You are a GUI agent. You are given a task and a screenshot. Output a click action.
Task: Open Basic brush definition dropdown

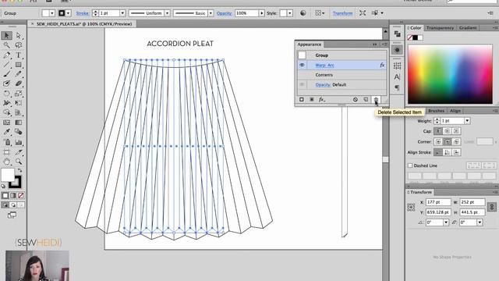(x=211, y=13)
